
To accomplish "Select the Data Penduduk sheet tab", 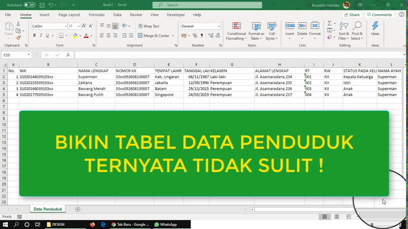I will coord(48,209).
